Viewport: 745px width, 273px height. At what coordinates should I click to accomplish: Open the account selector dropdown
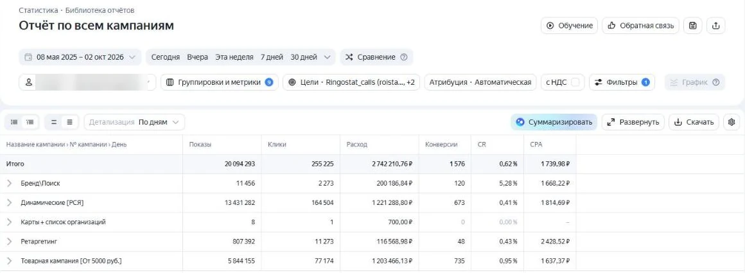pyautogui.click(x=87, y=82)
